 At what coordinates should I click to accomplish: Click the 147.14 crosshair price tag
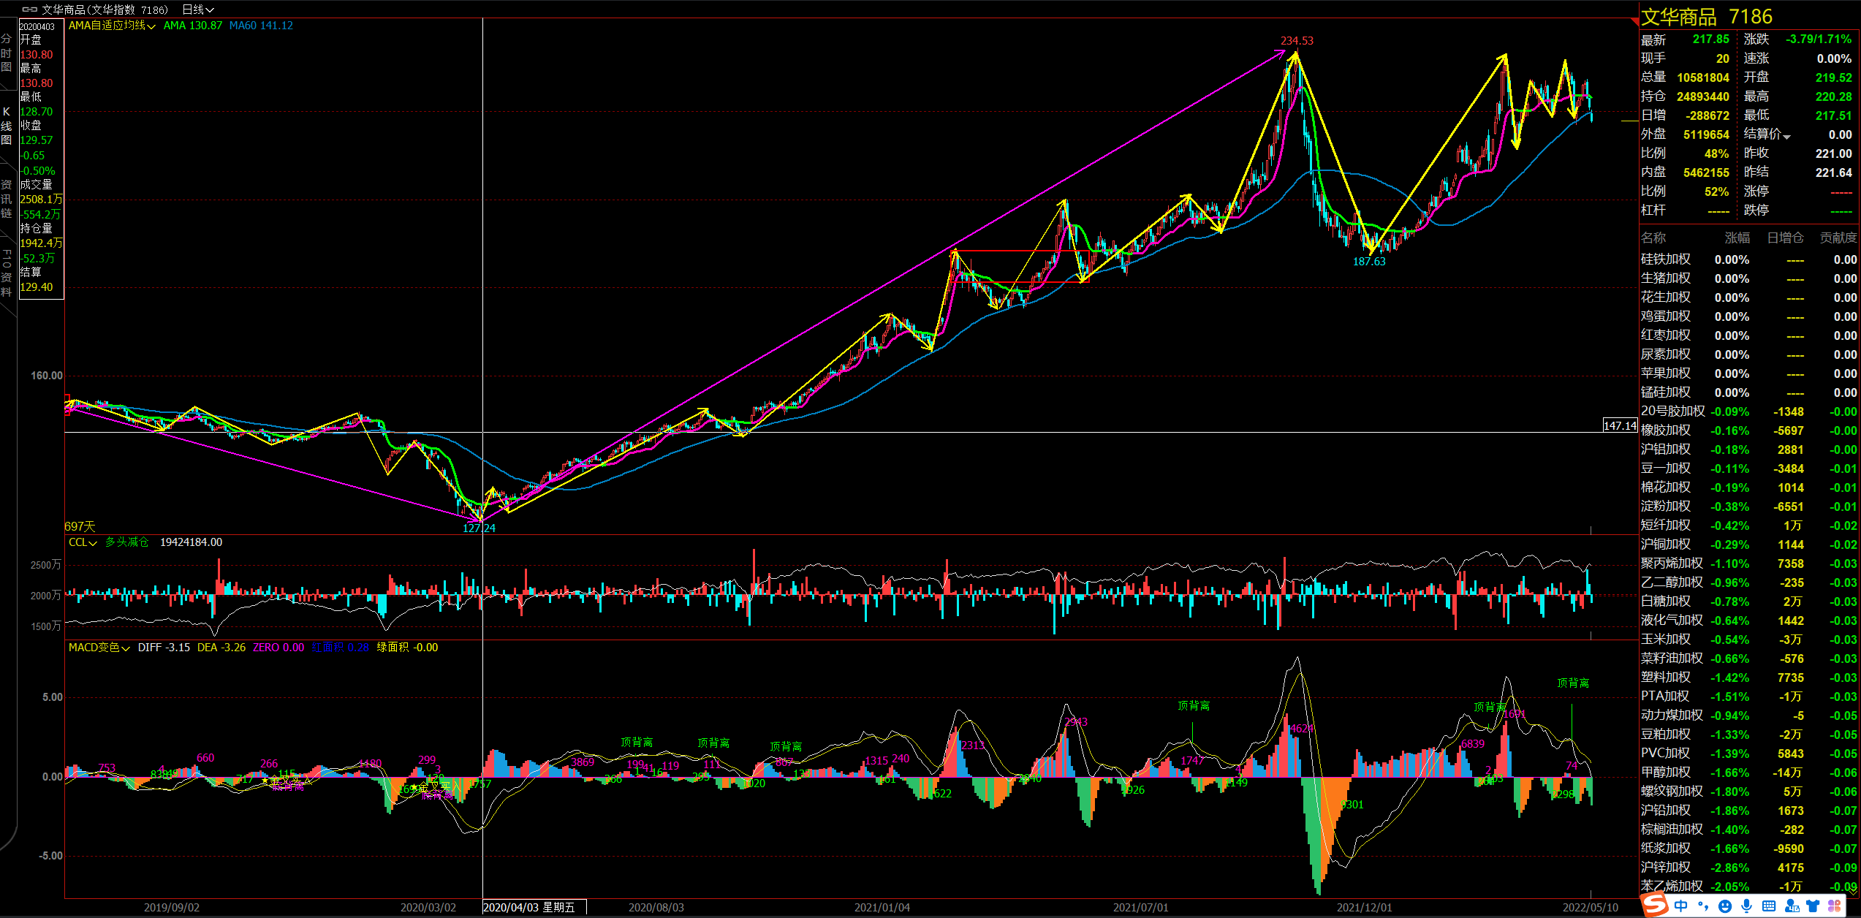click(1620, 425)
